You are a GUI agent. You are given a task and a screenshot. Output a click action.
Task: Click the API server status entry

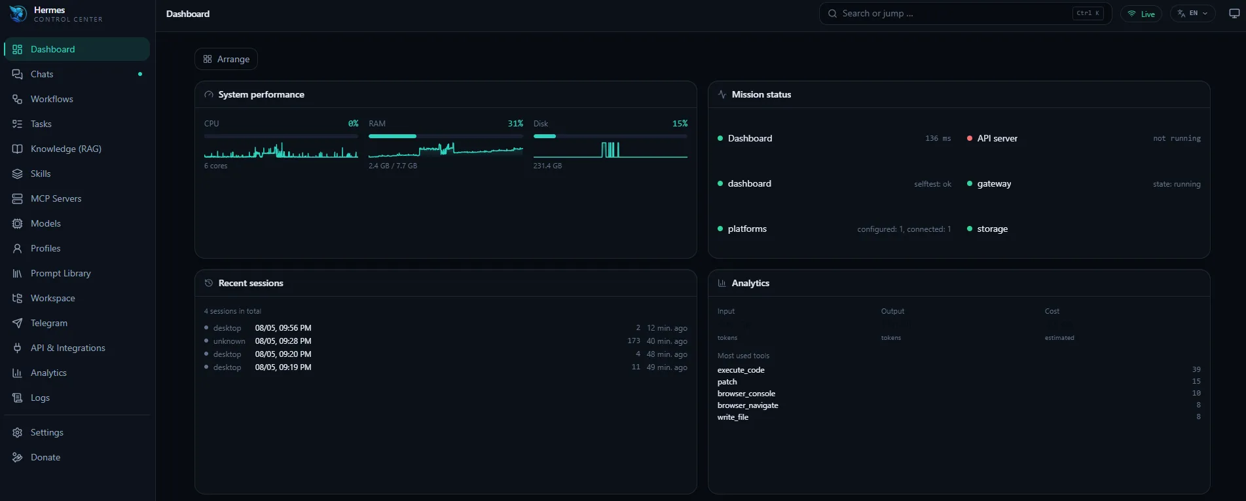(1084, 138)
